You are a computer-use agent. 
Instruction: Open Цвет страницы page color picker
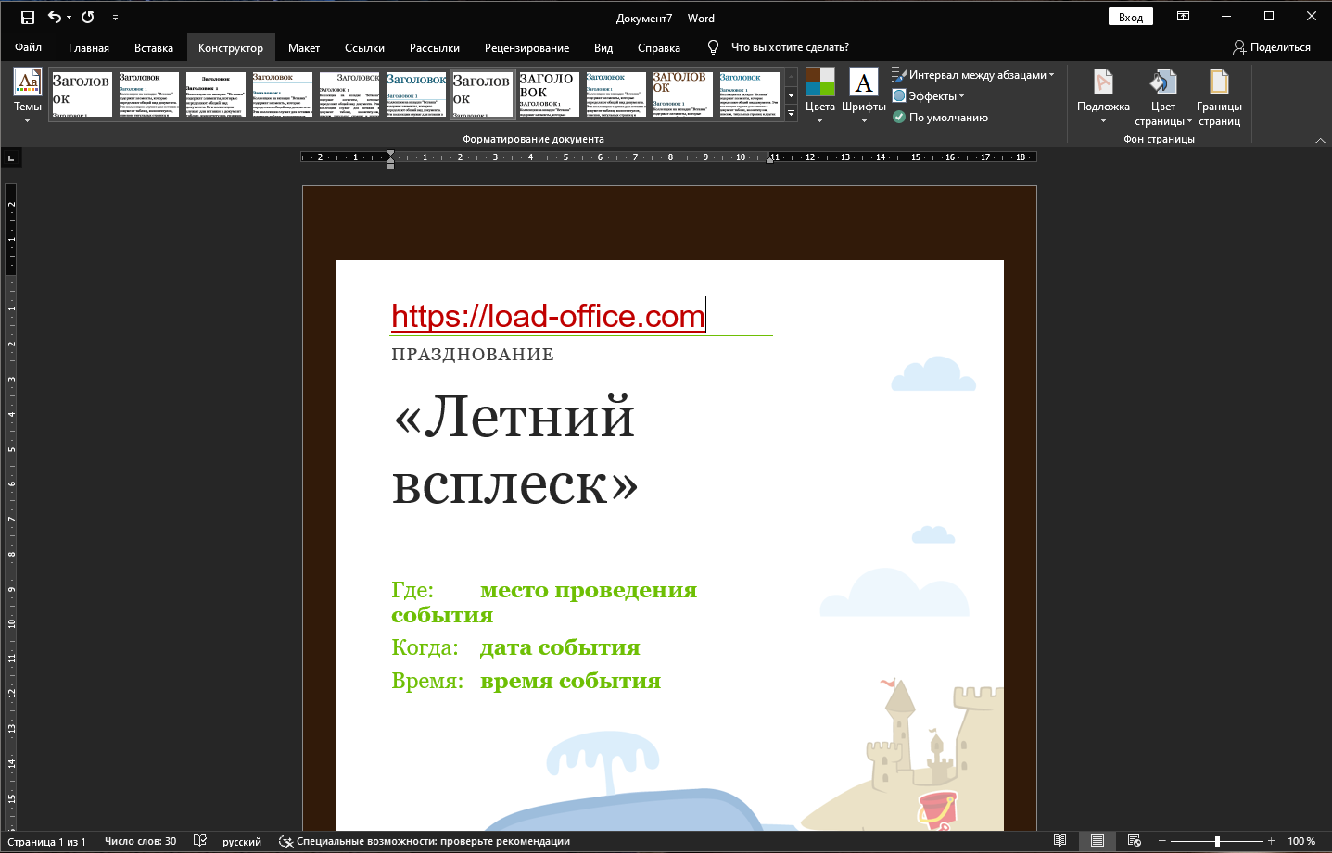[x=1163, y=96]
